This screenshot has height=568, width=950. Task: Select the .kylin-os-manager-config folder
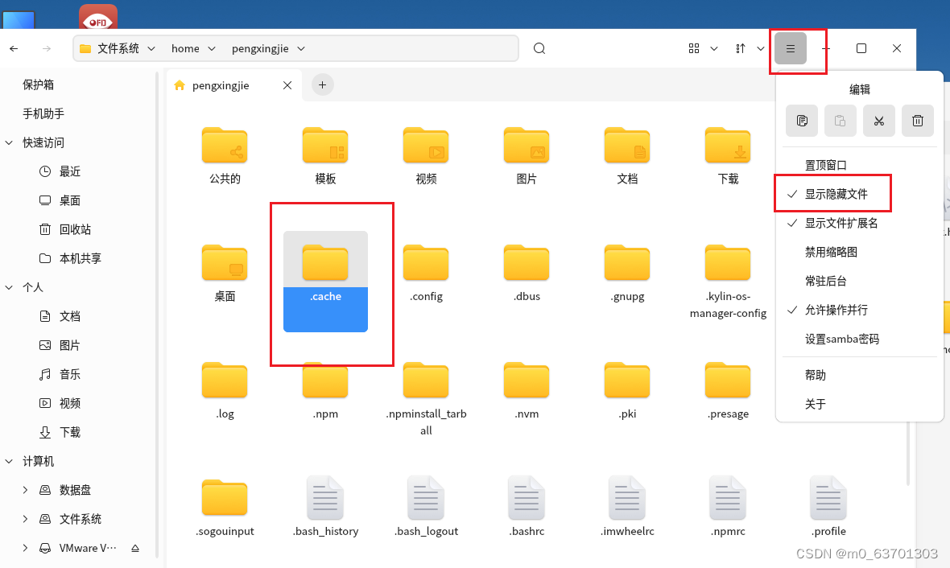(728, 281)
